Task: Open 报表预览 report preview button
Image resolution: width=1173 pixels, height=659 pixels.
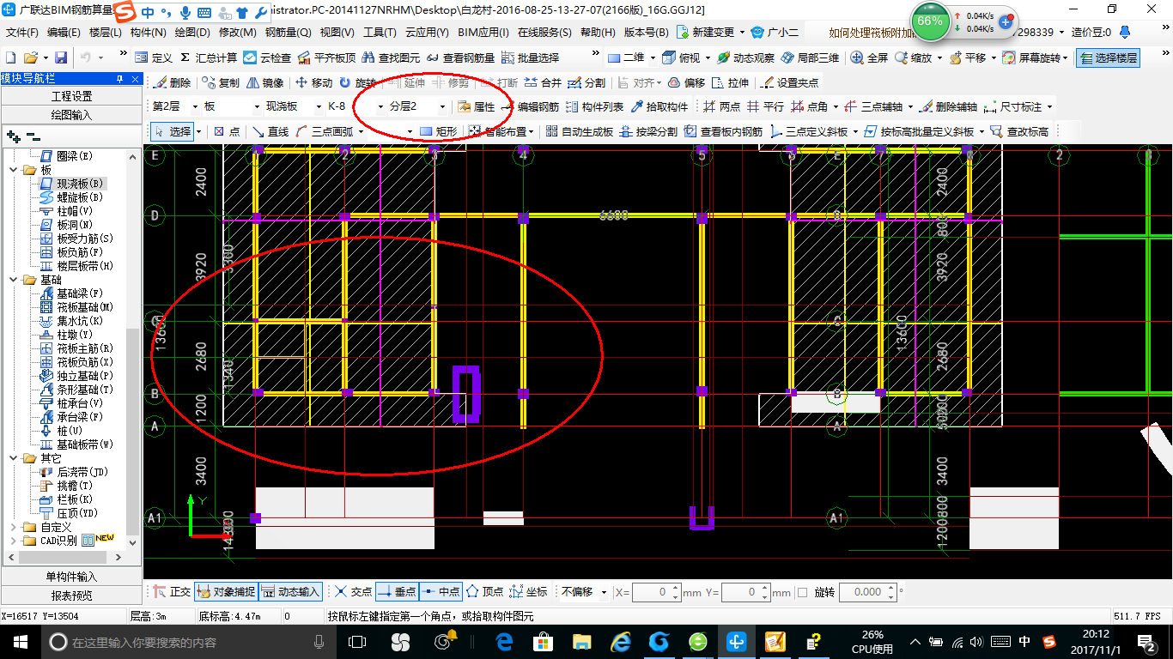Action: 71,595
